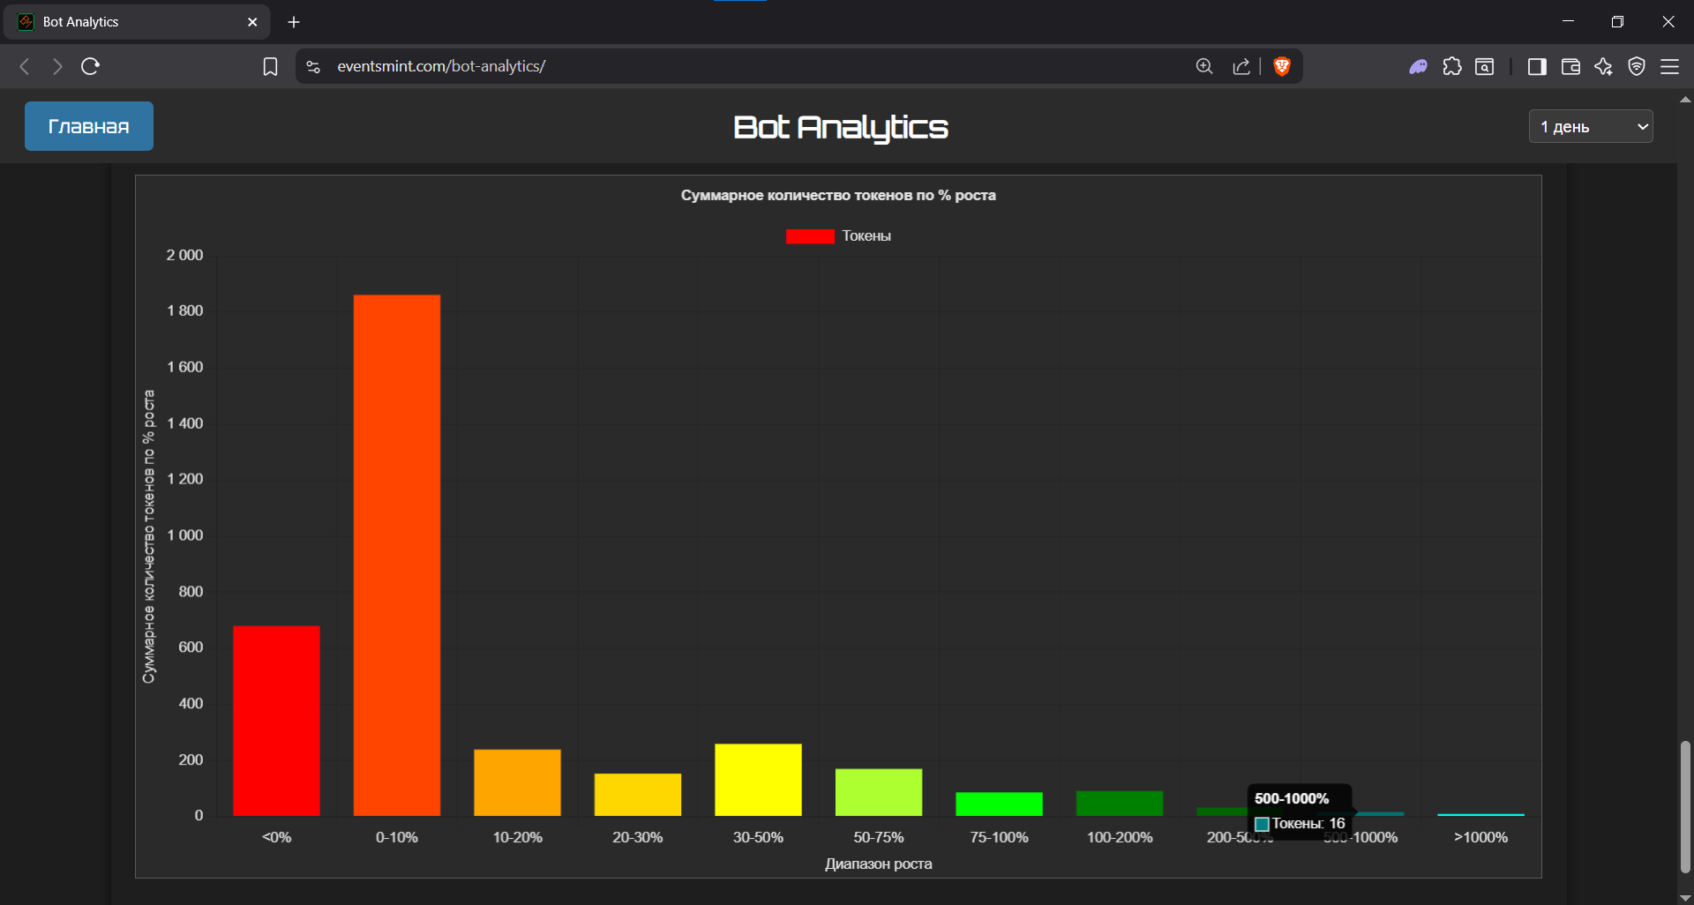
Task: Open a new browser tab
Action: coord(294,22)
